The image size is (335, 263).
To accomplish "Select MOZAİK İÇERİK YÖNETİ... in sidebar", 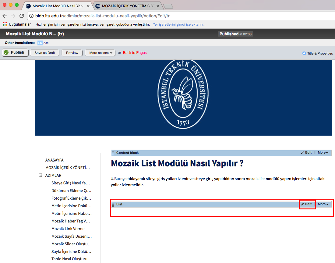I will [x=68, y=168].
